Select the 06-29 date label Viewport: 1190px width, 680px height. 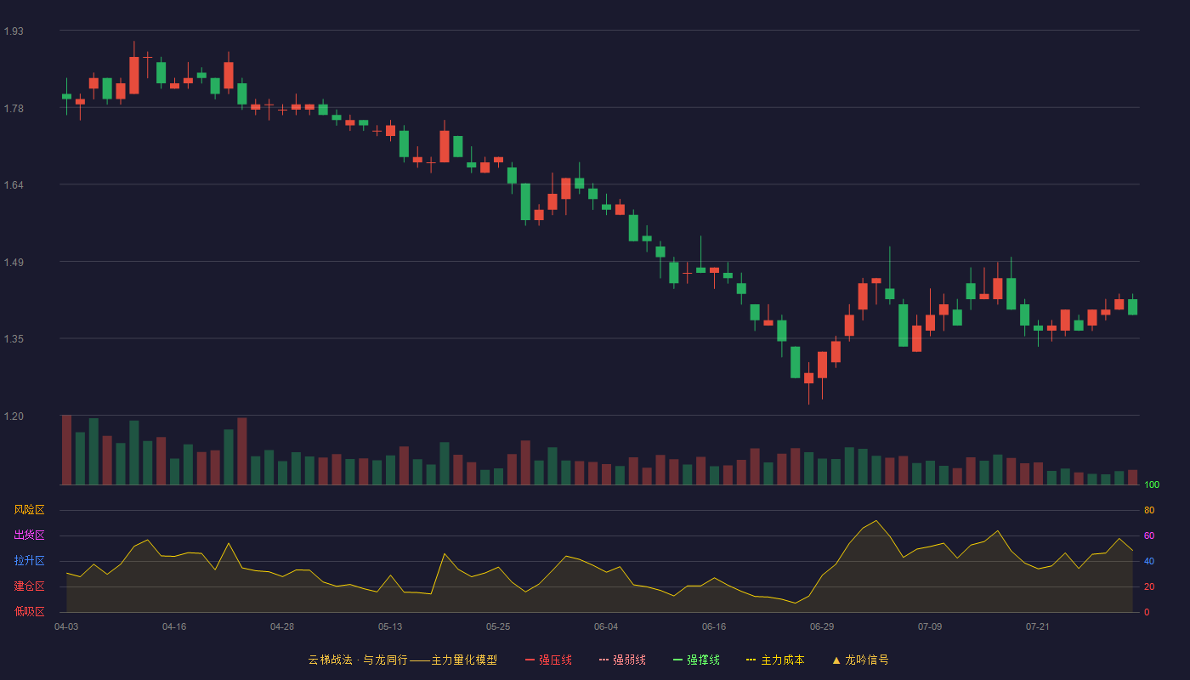coord(822,626)
